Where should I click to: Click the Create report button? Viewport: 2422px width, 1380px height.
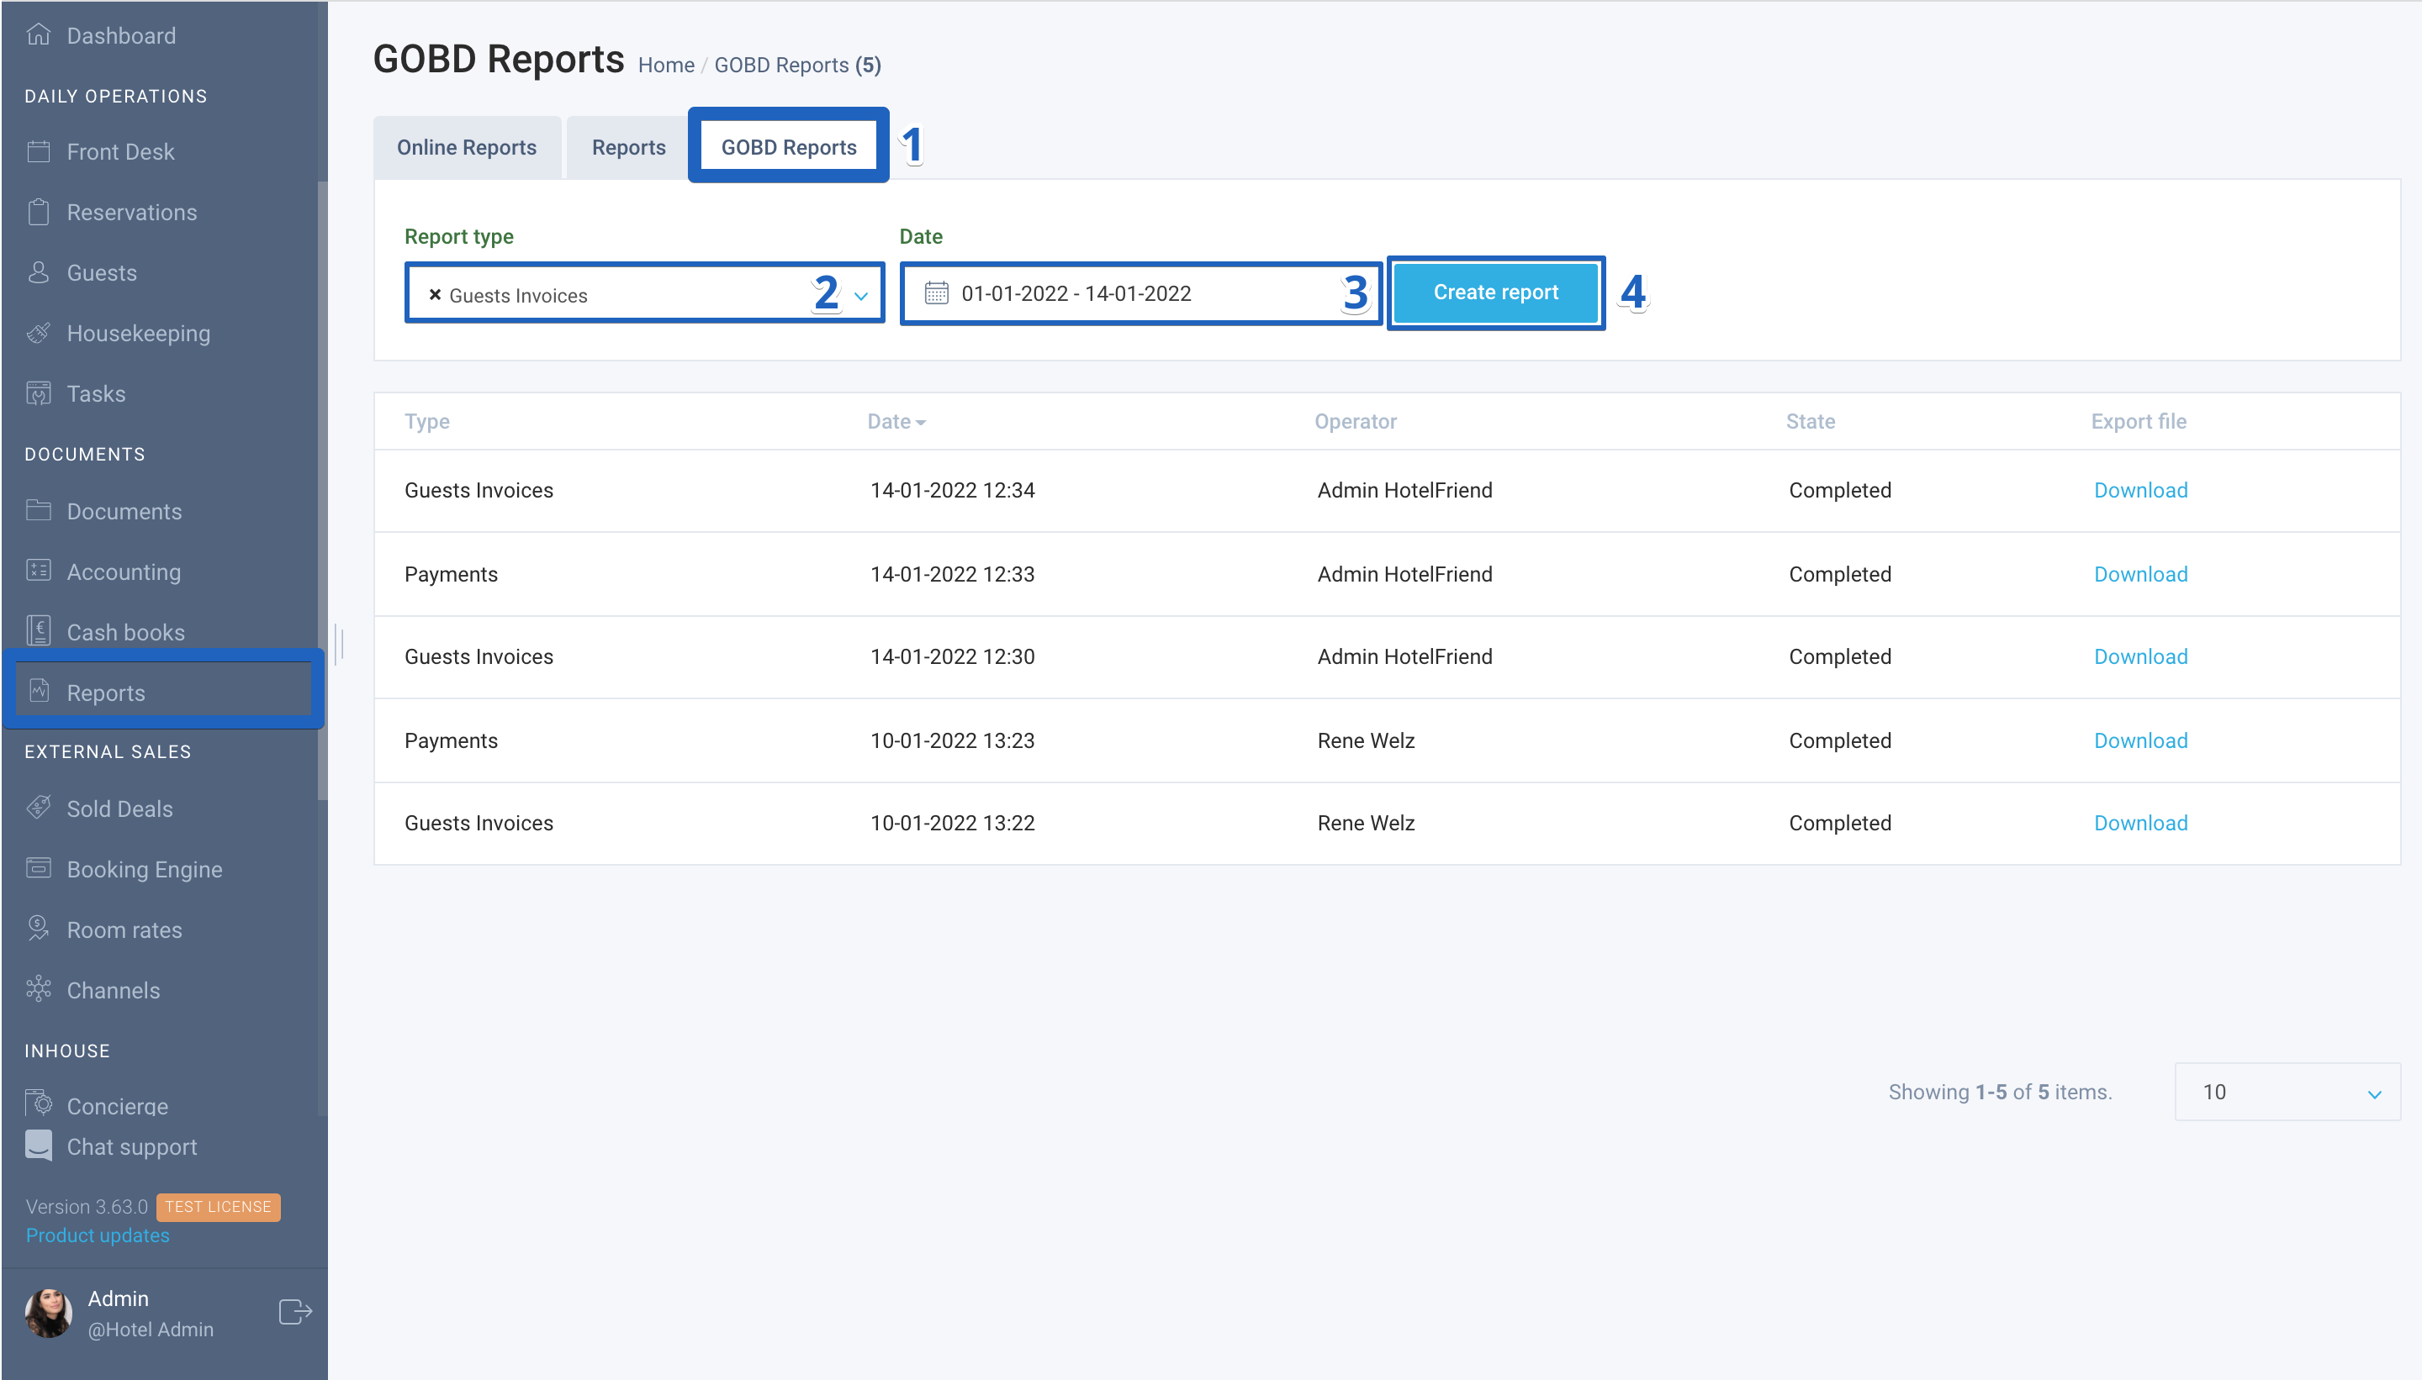click(1494, 292)
